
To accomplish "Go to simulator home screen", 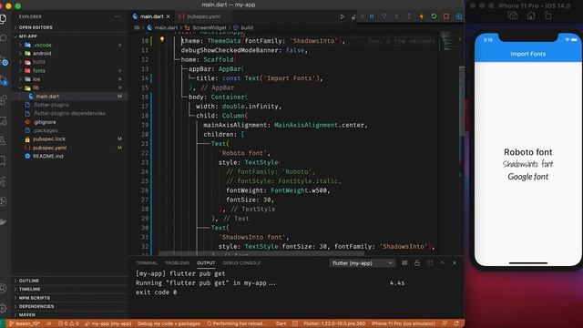I will click(x=531, y=15).
